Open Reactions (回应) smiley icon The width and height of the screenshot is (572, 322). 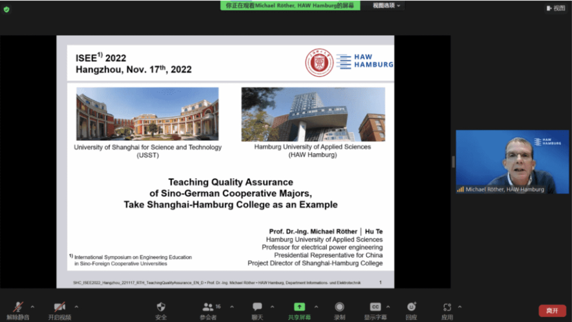pyautogui.click(x=411, y=307)
